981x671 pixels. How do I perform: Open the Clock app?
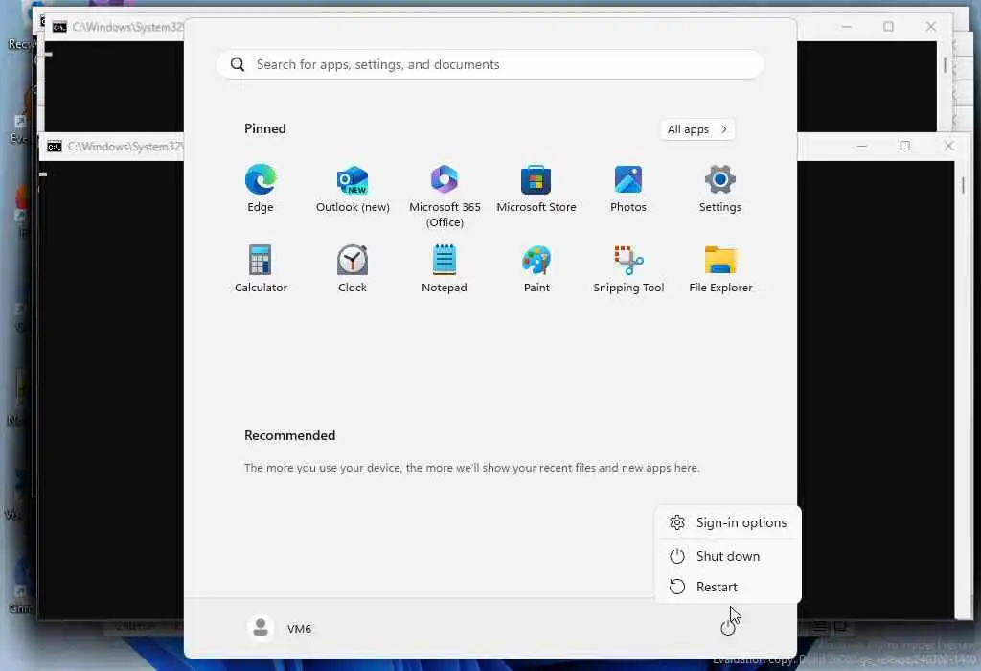tap(353, 268)
